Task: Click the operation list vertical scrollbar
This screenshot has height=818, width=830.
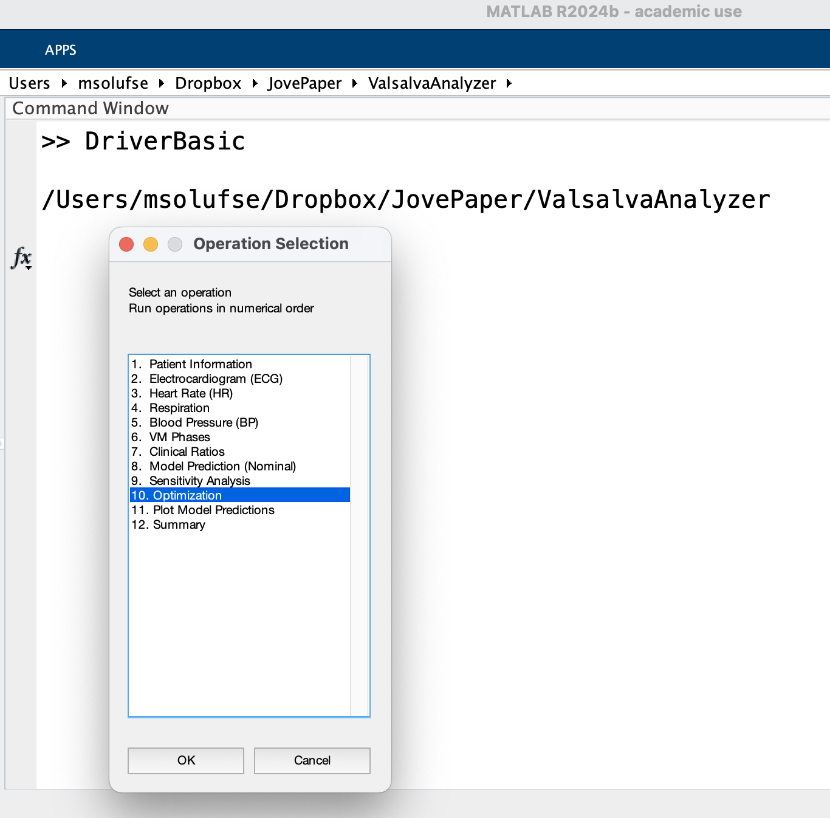Action: (x=360, y=535)
